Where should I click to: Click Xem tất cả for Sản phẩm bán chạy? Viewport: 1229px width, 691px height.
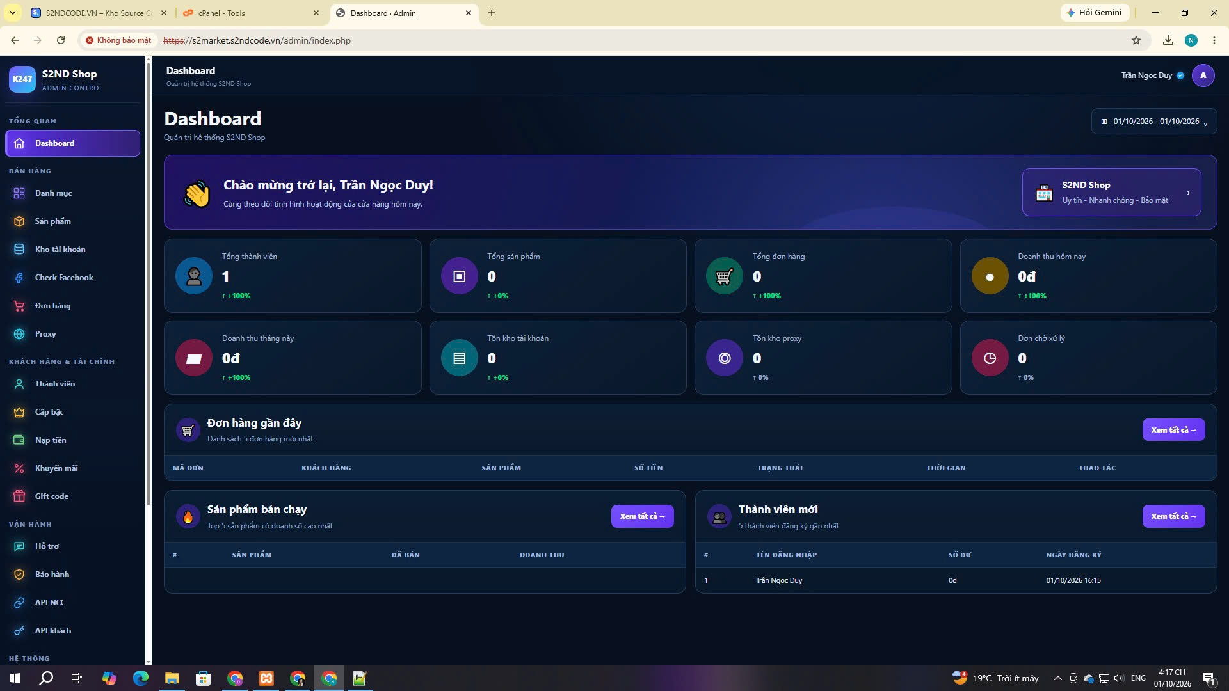642,516
